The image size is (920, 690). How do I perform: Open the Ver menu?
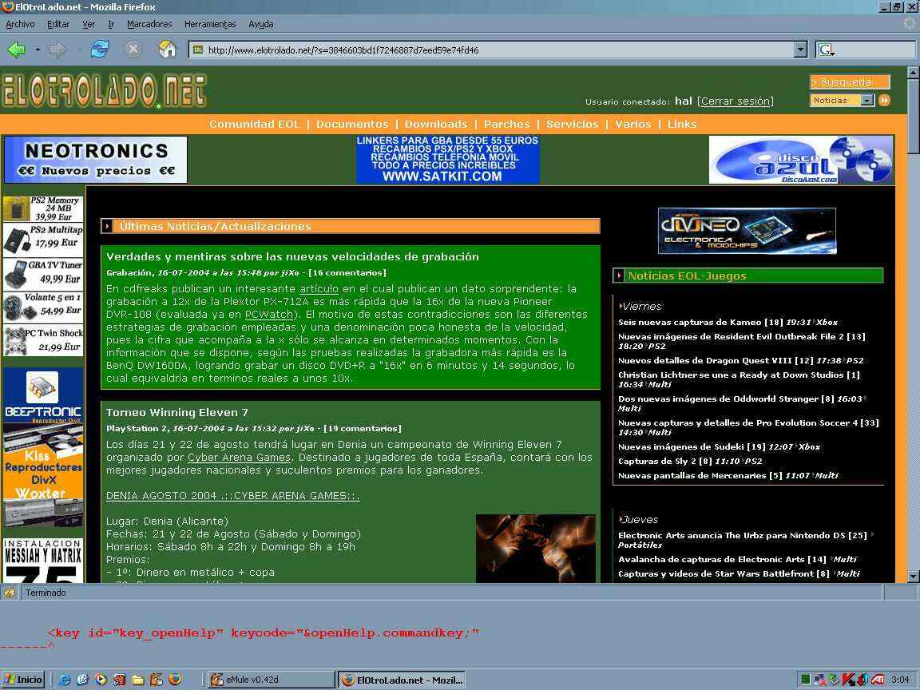(x=89, y=24)
